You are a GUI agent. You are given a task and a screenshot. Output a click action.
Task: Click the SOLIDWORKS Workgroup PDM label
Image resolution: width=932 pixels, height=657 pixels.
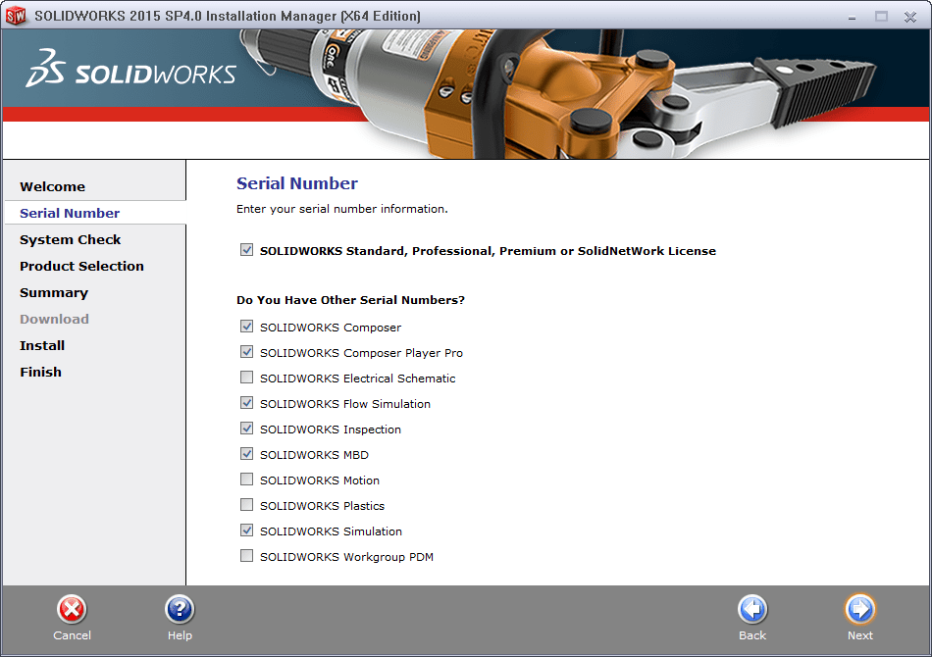[346, 557]
